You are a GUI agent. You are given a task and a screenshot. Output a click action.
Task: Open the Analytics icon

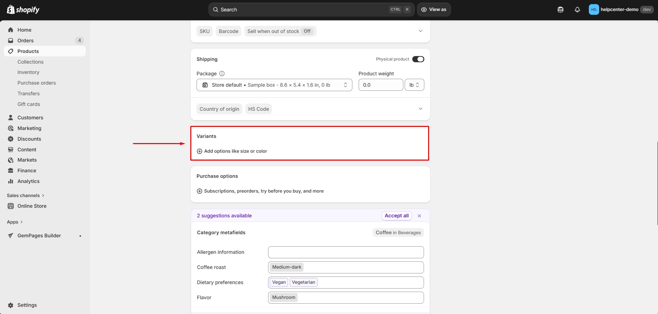click(x=11, y=181)
